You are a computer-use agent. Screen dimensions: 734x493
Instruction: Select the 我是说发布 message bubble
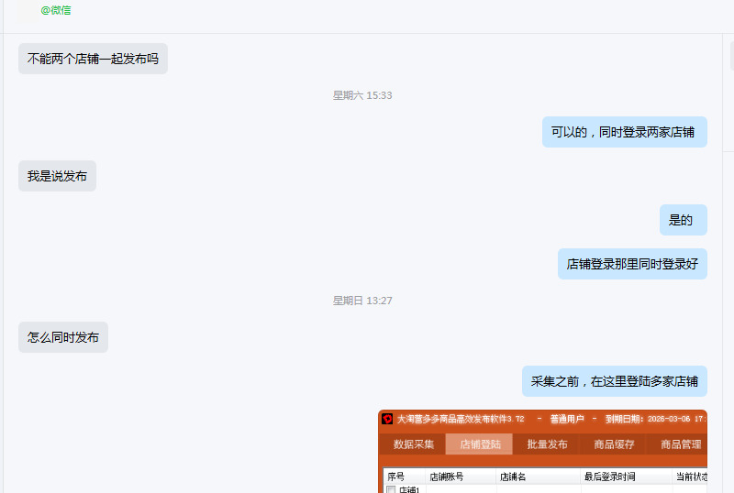click(x=57, y=176)
